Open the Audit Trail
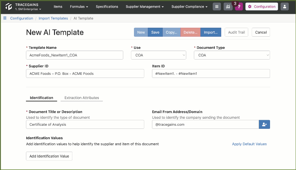The image size is (296, 170). (x=236, y=32)
